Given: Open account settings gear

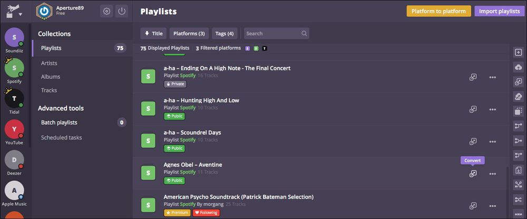Looking at the screenshot, I should (x=106, y=12).
